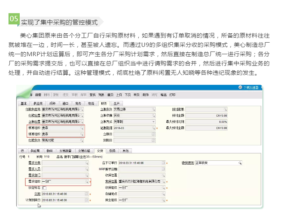The height and width of the screenshot is (220, 282).
Task: Open calendar picker for 交期 date
Action: coord(86,194)
